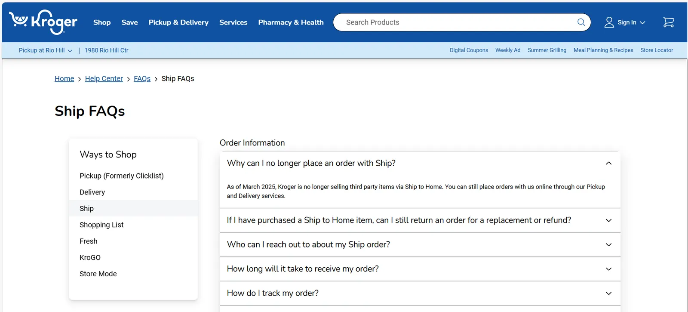Open the Weekly Ad link

[508, 50]
